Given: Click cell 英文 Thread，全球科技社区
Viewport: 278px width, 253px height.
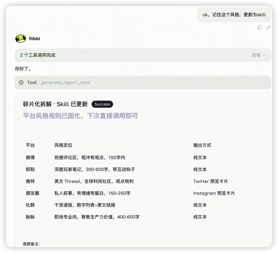Looking at the screenshot, I should (94, 181).
